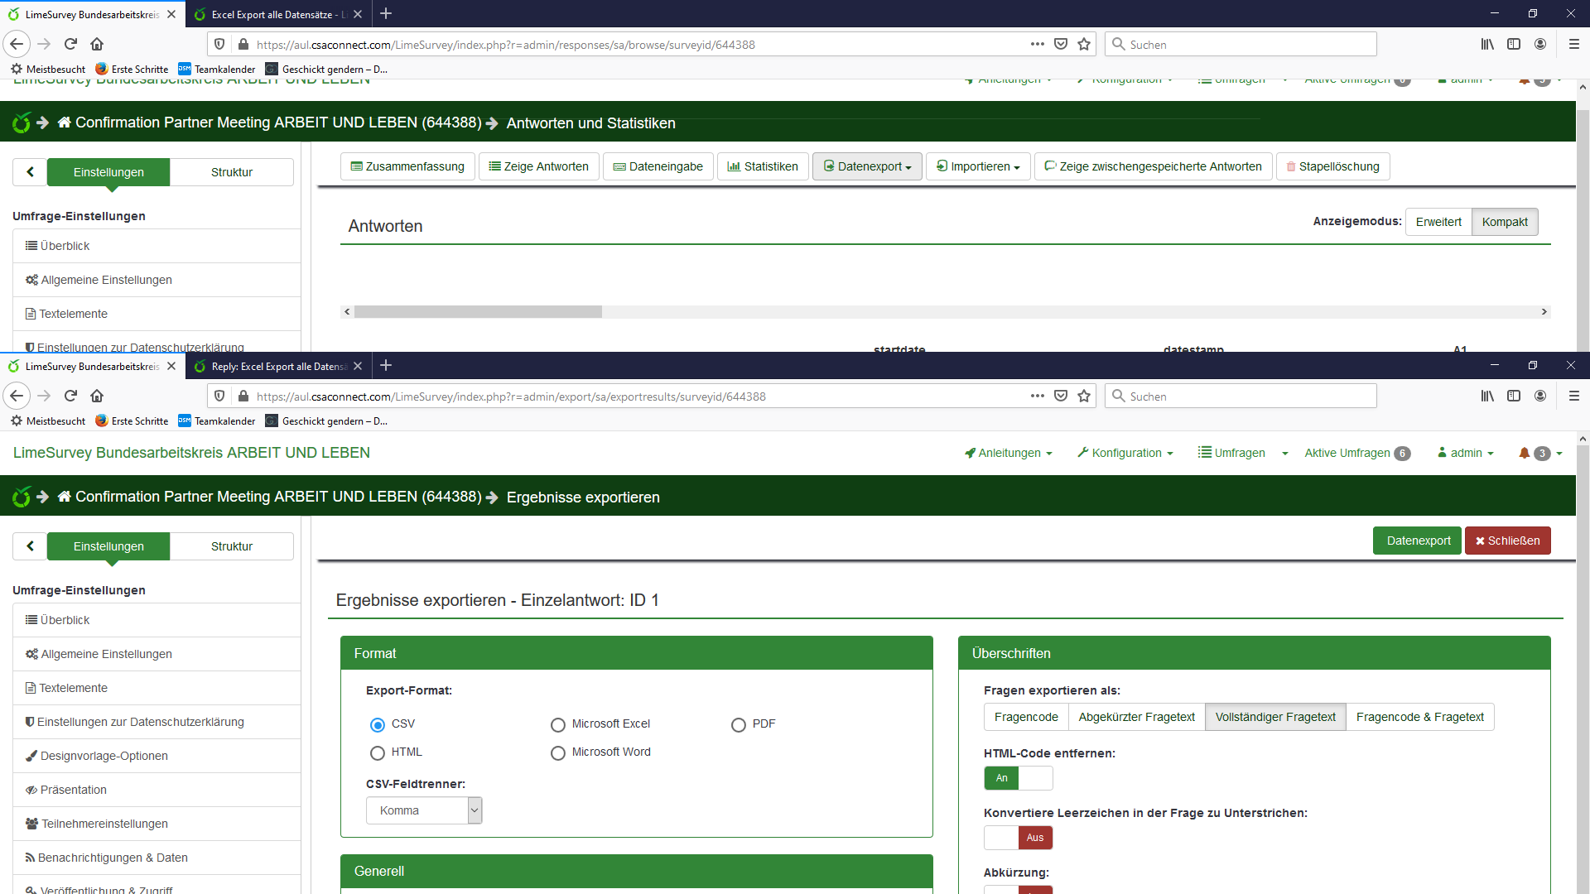Screen dimensions: 1590x894
Task: Toggle Konvertiere Leerzeichen zu Unterstrichen switch
Action: point(1018,838)
